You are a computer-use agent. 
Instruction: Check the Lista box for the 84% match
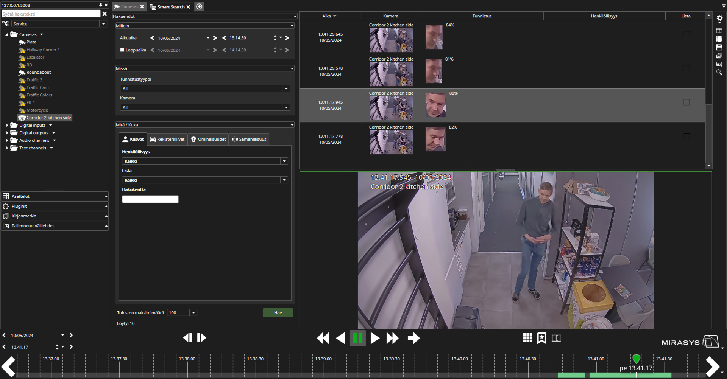(686, 34)
